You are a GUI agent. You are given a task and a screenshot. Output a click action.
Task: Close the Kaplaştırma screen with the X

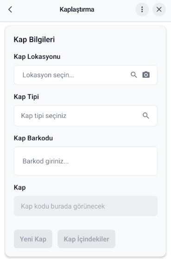tap(159, 9)
